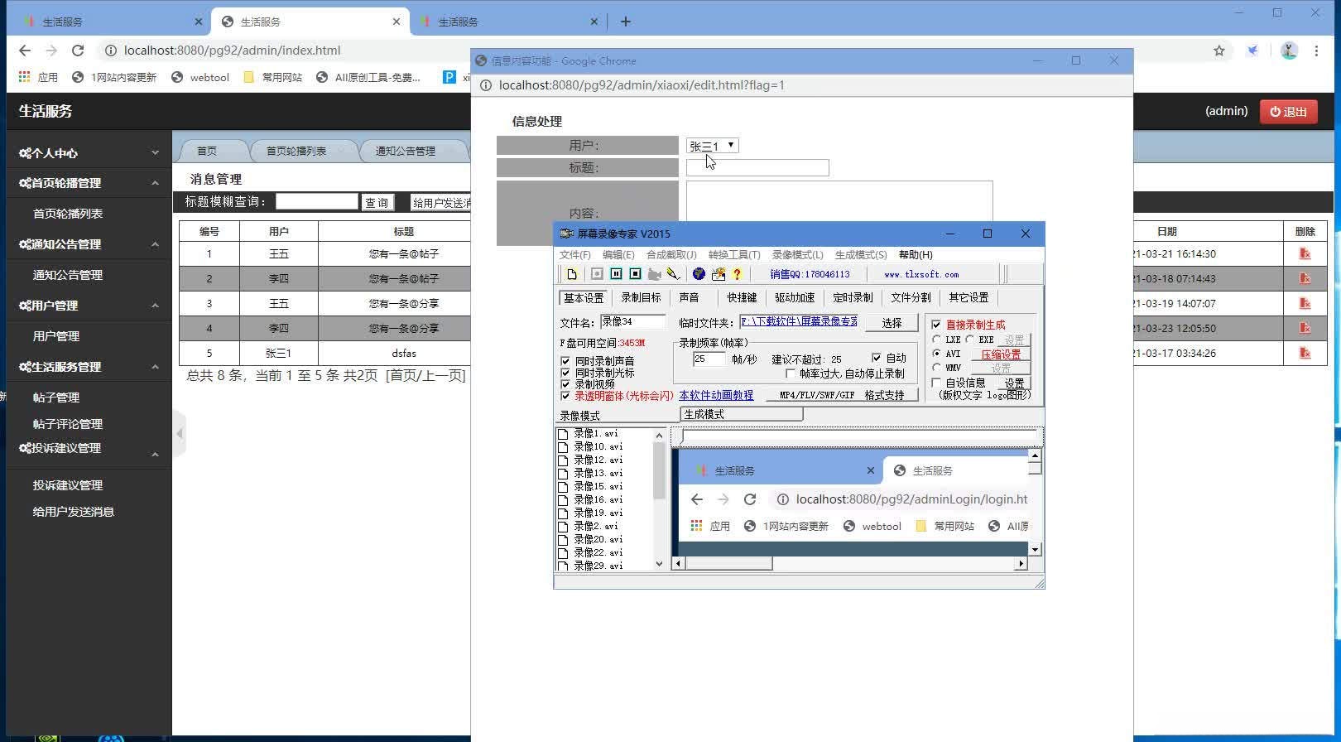Open the 转换工具(T) menu
1341x742 pixels.
point(733,255)
